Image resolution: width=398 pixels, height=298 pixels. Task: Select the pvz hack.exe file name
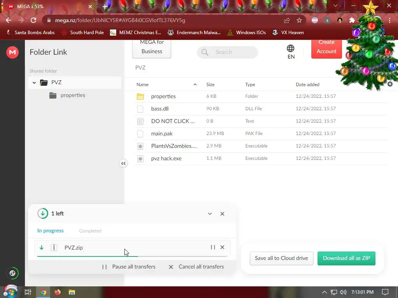point(166,158)
